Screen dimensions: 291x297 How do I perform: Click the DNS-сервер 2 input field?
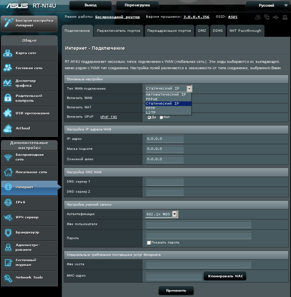coord(165,192)
